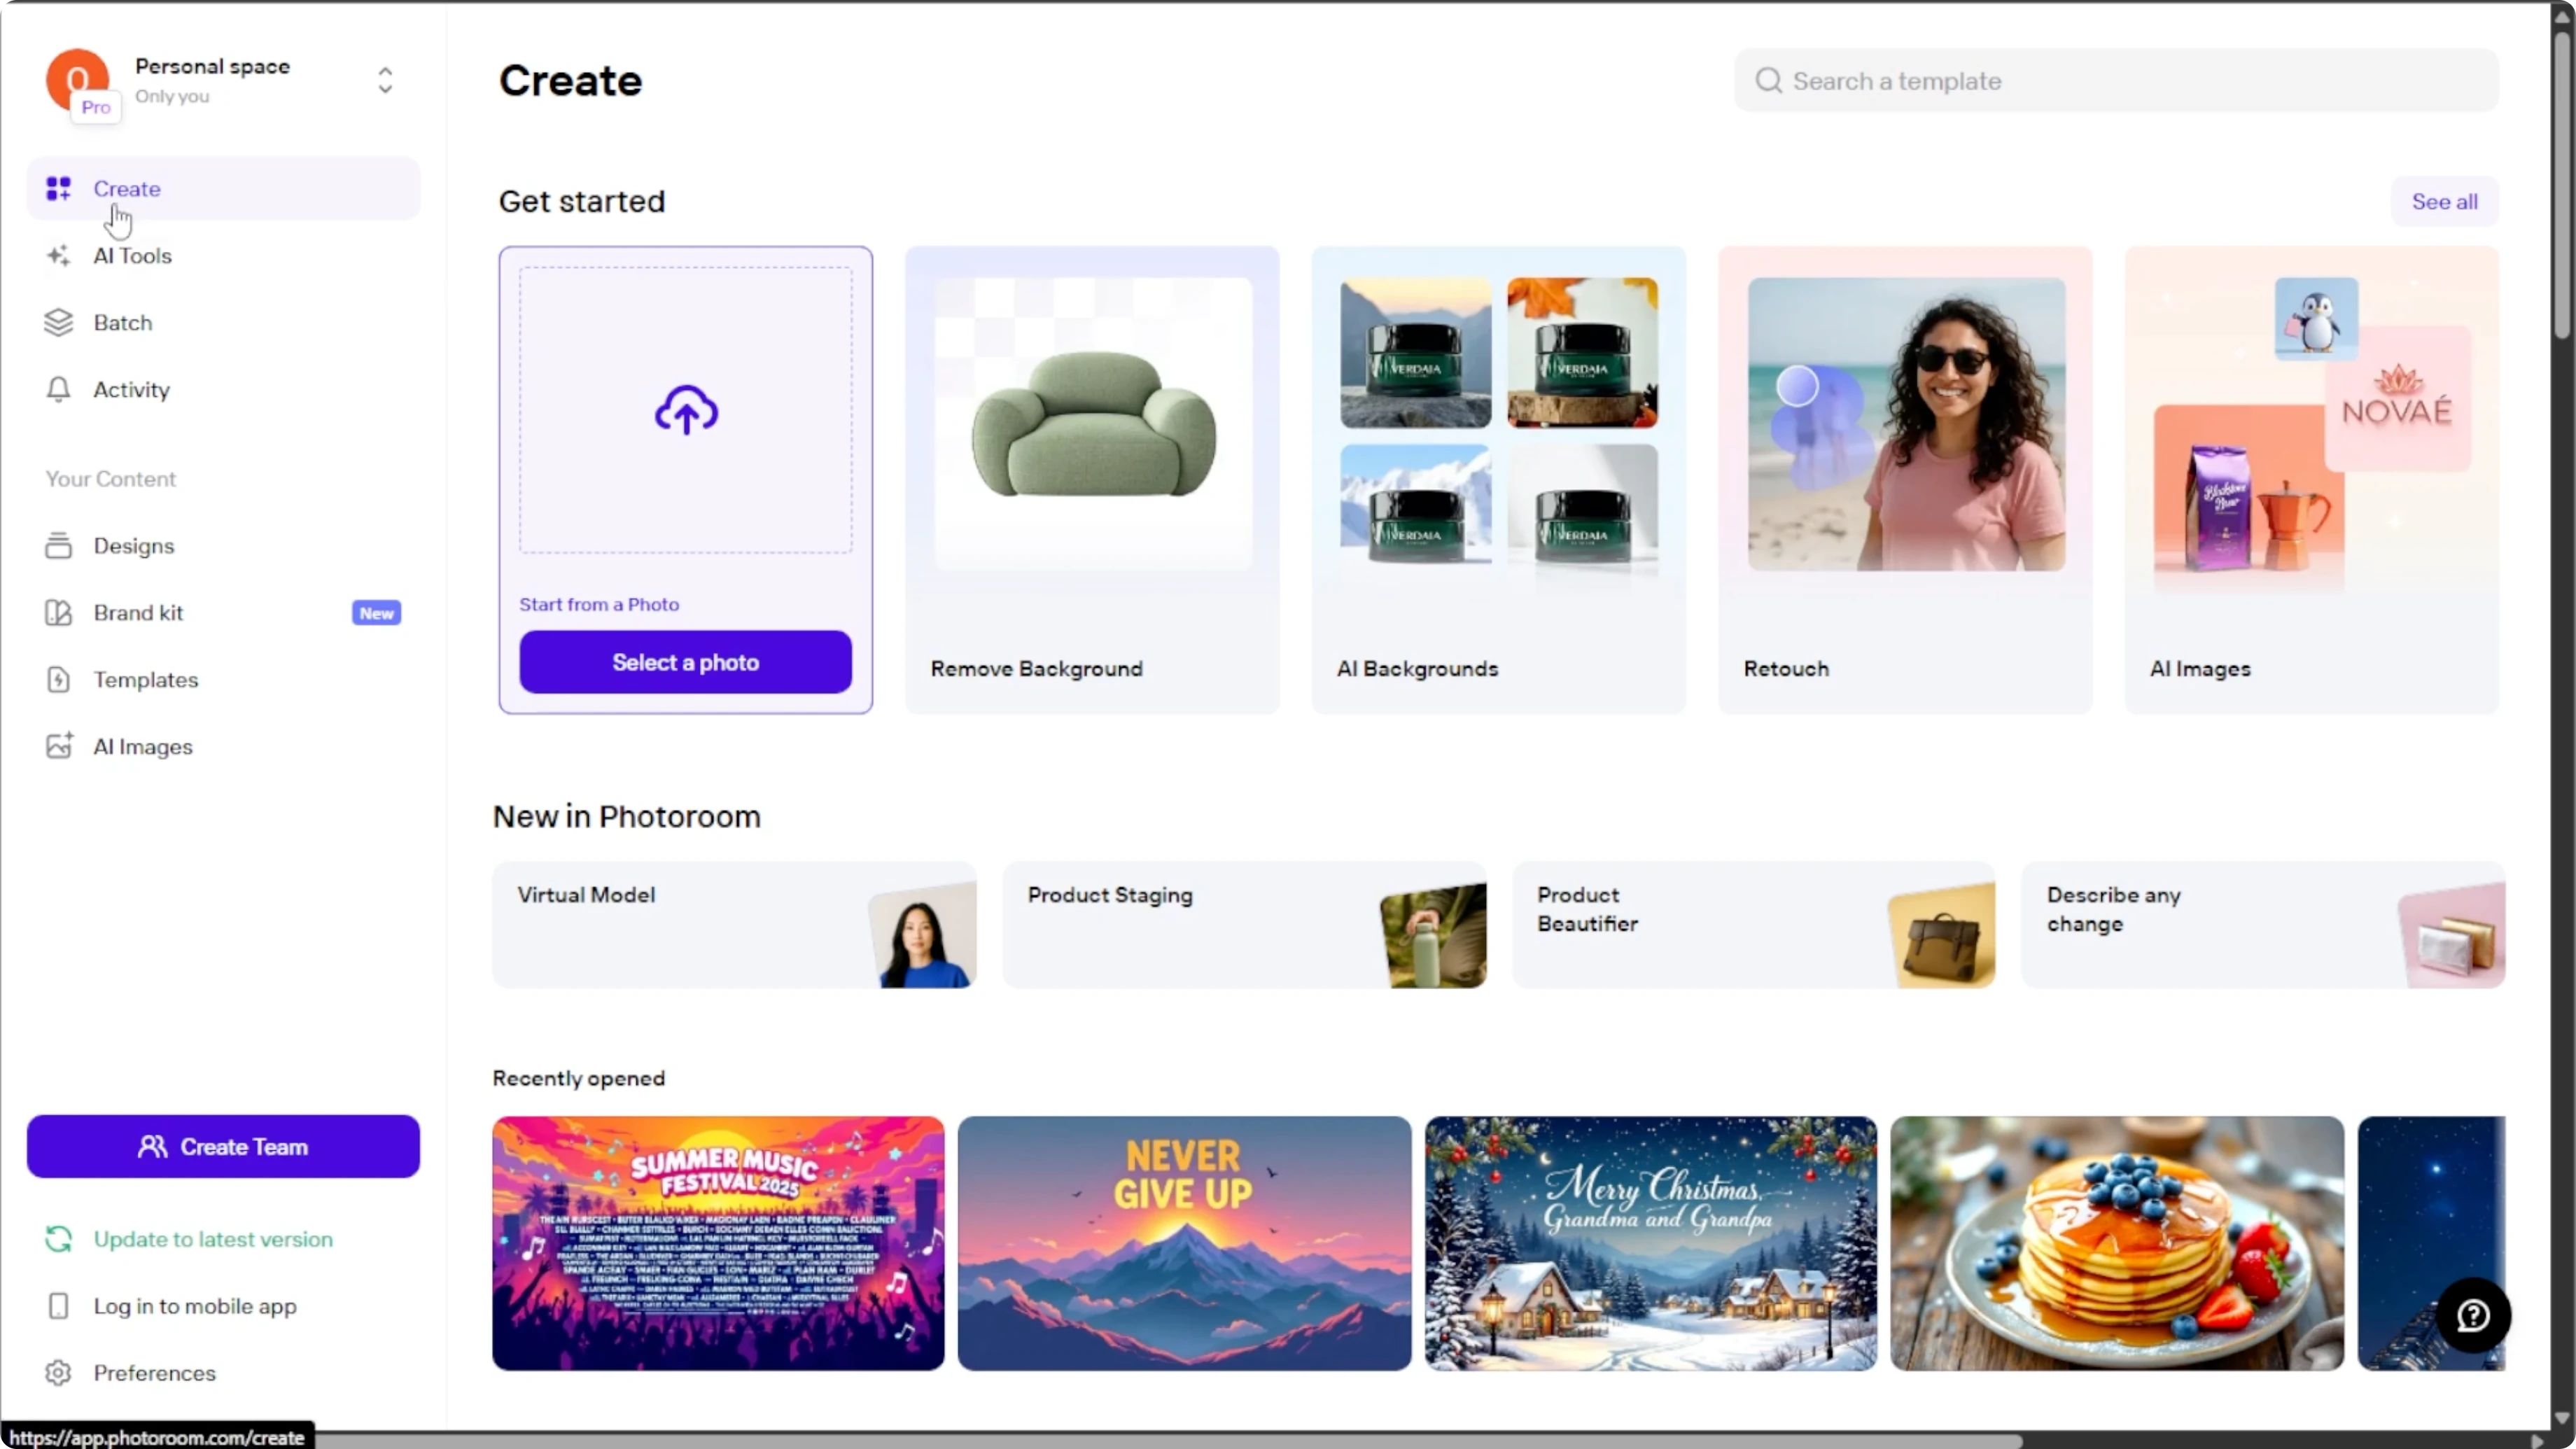
Task: Click the Search a template field
Action: (x=2116, y=81)
